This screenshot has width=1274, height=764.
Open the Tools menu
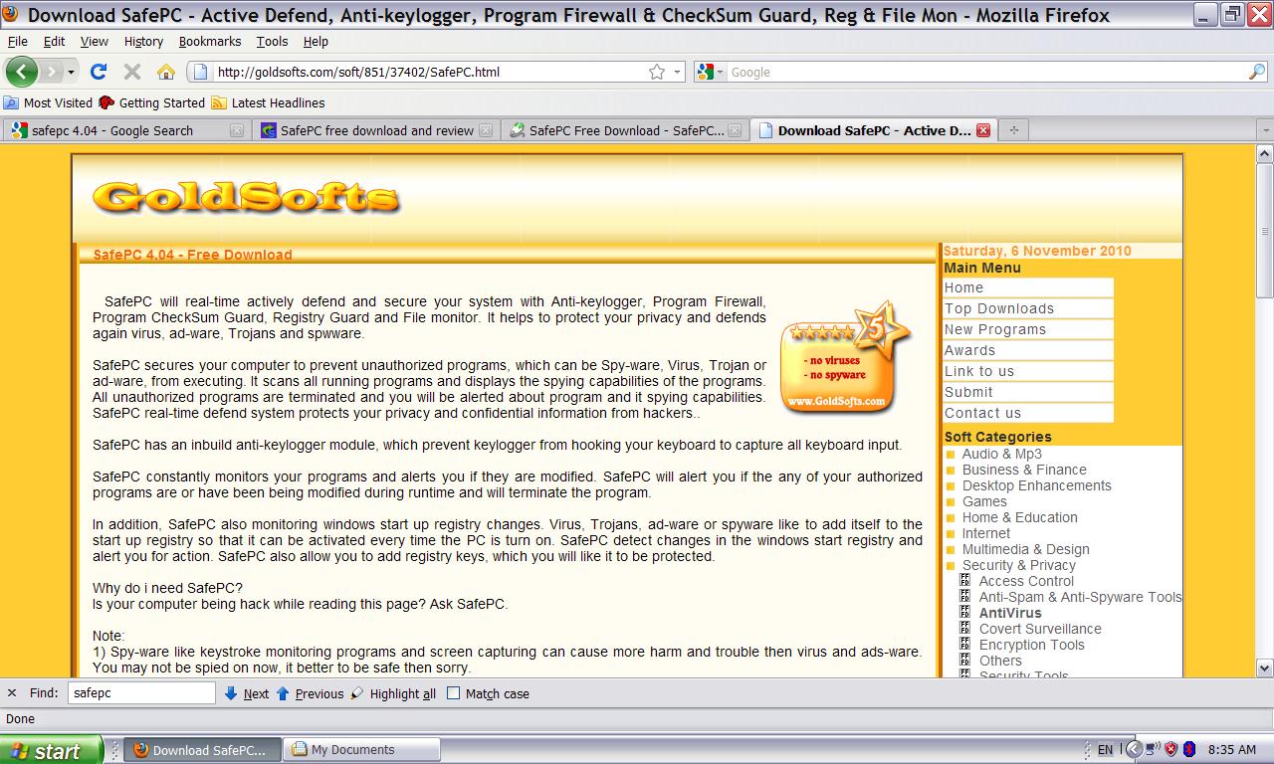point(272,41)
